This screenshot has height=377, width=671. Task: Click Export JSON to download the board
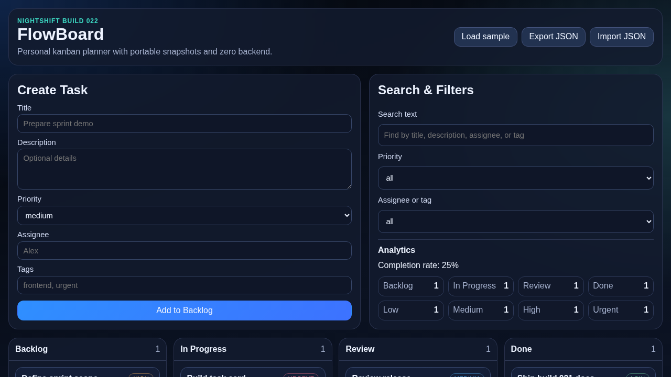tap(553, 37)
